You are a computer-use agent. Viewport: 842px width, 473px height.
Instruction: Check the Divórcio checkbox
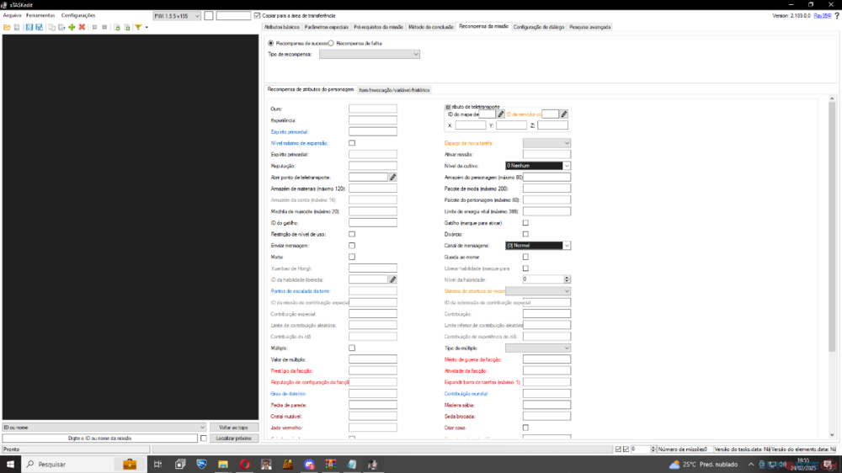525,234
